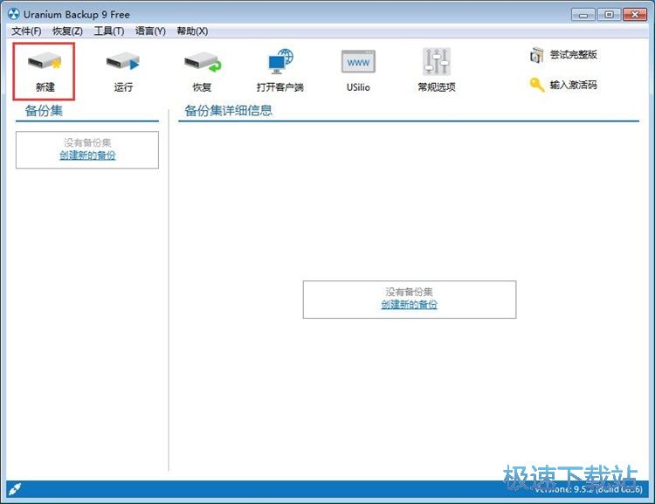Maximize the Uranium Backup window
Viewport: 655px width, 504px height.
click(x=609, y=15)
